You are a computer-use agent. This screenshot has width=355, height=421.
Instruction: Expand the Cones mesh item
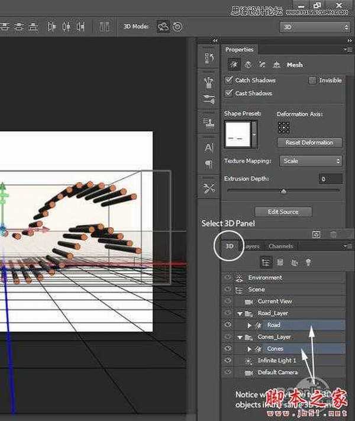pyautogui.click(x=250, y=349)
